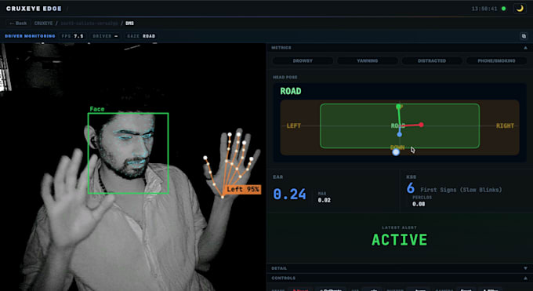Image resolution: width=533 pixels, height=291 pixels.
Task: Select the DMS breadcrumb item
Action: 129,24
